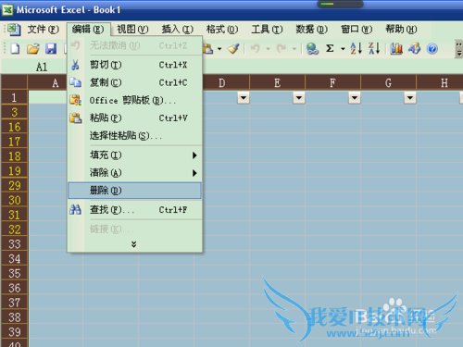Image resolution: width=463 pixels, height=347 pixels.
Task: Click the New workbook icon
Action: click(15, 49)
